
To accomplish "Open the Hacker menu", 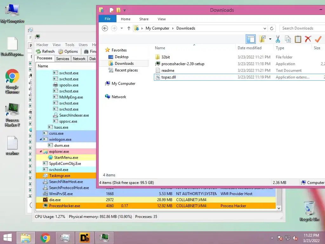I will pos(42,45).
